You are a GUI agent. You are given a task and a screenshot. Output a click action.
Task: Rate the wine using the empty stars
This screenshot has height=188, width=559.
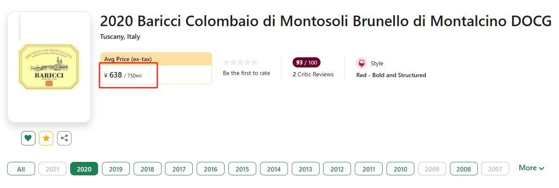pos(240,62)
